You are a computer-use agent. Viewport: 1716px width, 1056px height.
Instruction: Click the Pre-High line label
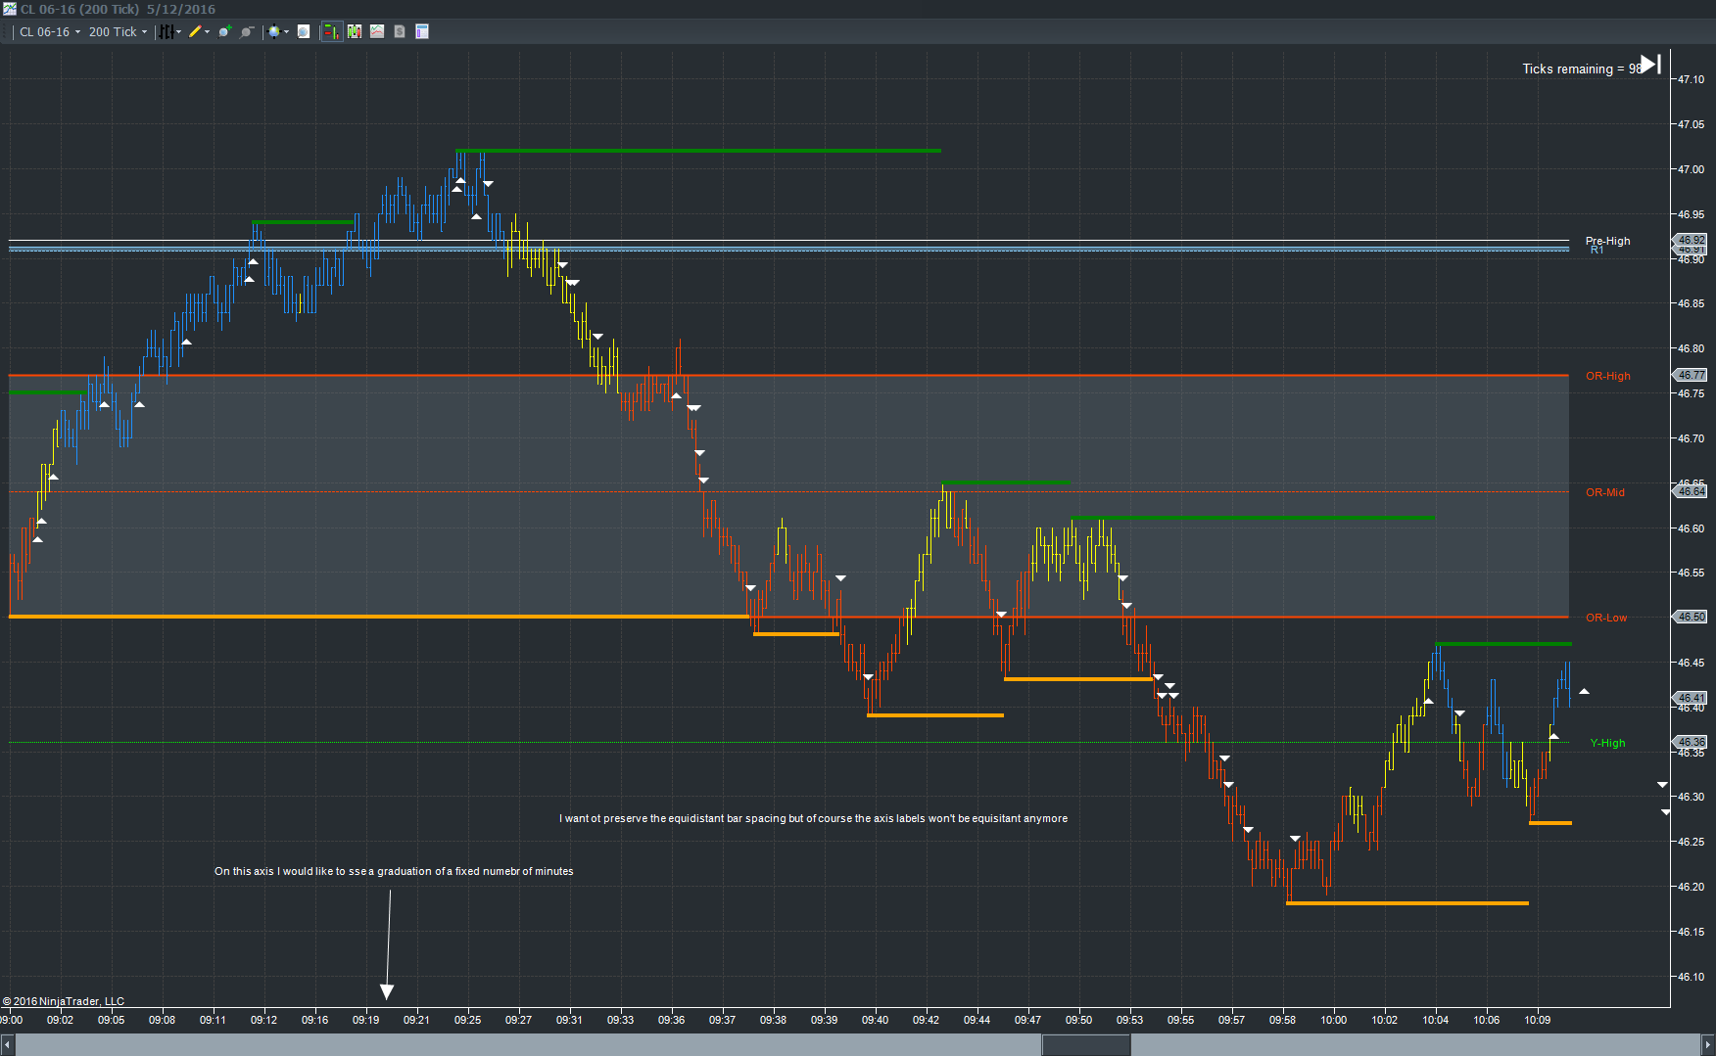[x=1607, y=241]
